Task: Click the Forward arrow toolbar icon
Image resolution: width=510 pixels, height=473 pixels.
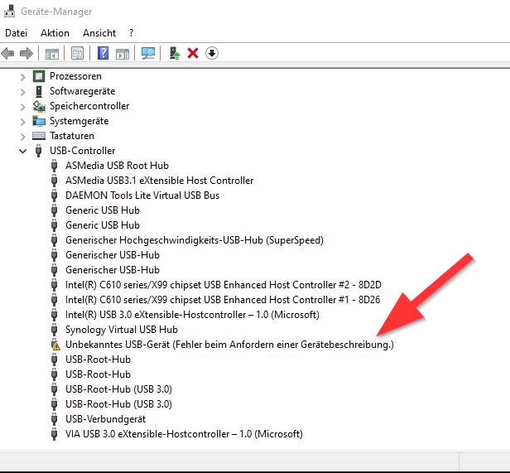Action: [x=26, y=53]
